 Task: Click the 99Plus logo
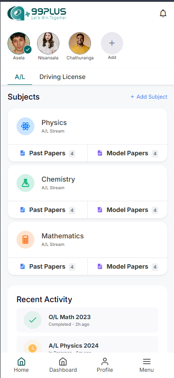37,13
